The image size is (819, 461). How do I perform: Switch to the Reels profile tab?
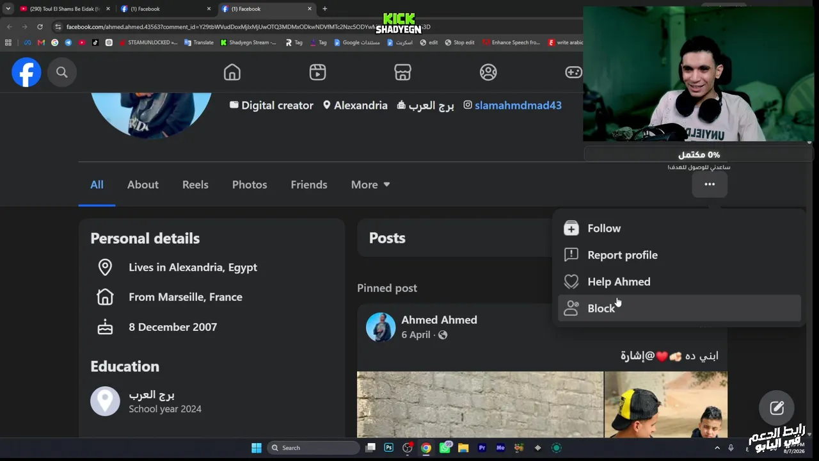click(195, 184)
